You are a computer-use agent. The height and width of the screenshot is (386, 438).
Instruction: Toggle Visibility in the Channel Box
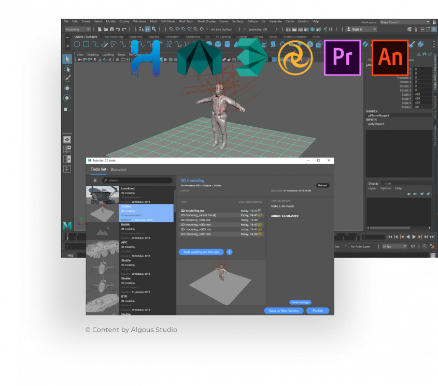coord(416,107)
